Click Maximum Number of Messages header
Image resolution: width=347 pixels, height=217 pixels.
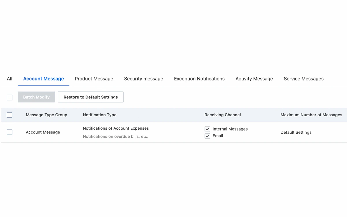pos(311,115)
